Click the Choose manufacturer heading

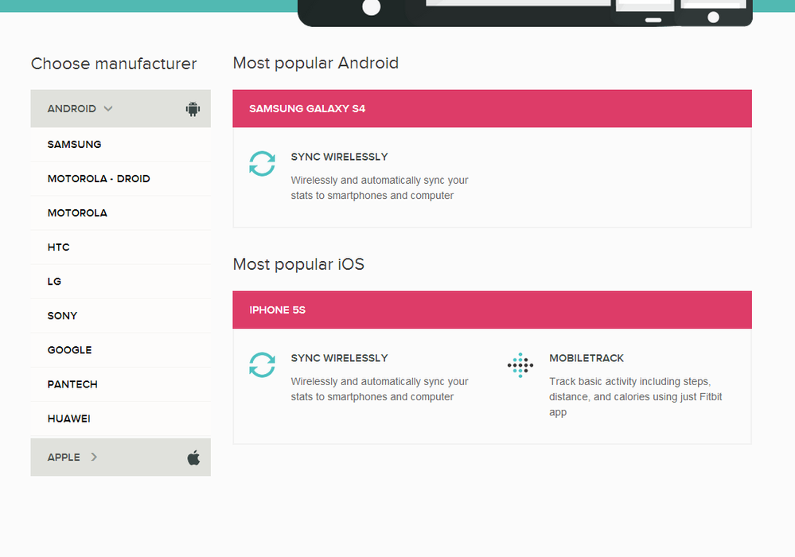tap(114, 64)
